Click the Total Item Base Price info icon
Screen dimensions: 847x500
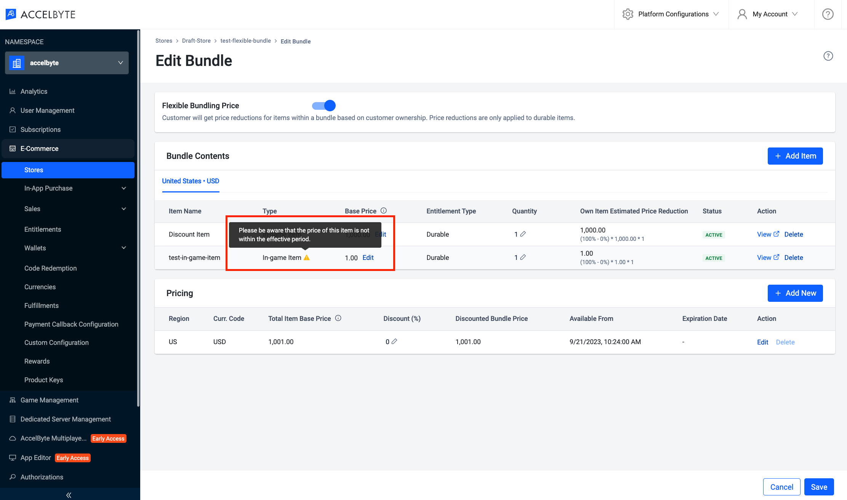click(338, 318)
